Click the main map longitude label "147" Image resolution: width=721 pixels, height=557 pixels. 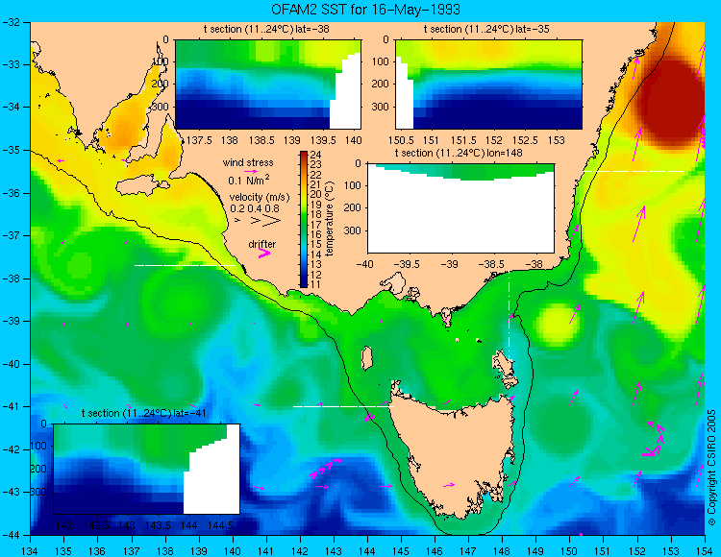(468, 551)
